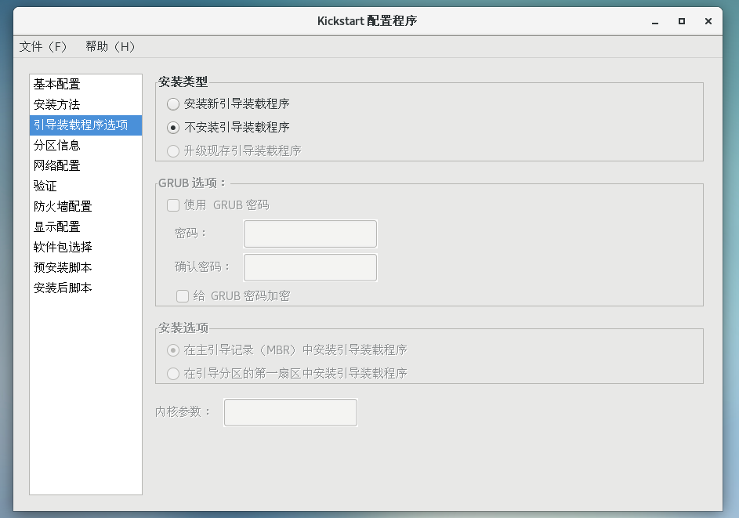Open the 文件 (F) menu

click(42, 47)
